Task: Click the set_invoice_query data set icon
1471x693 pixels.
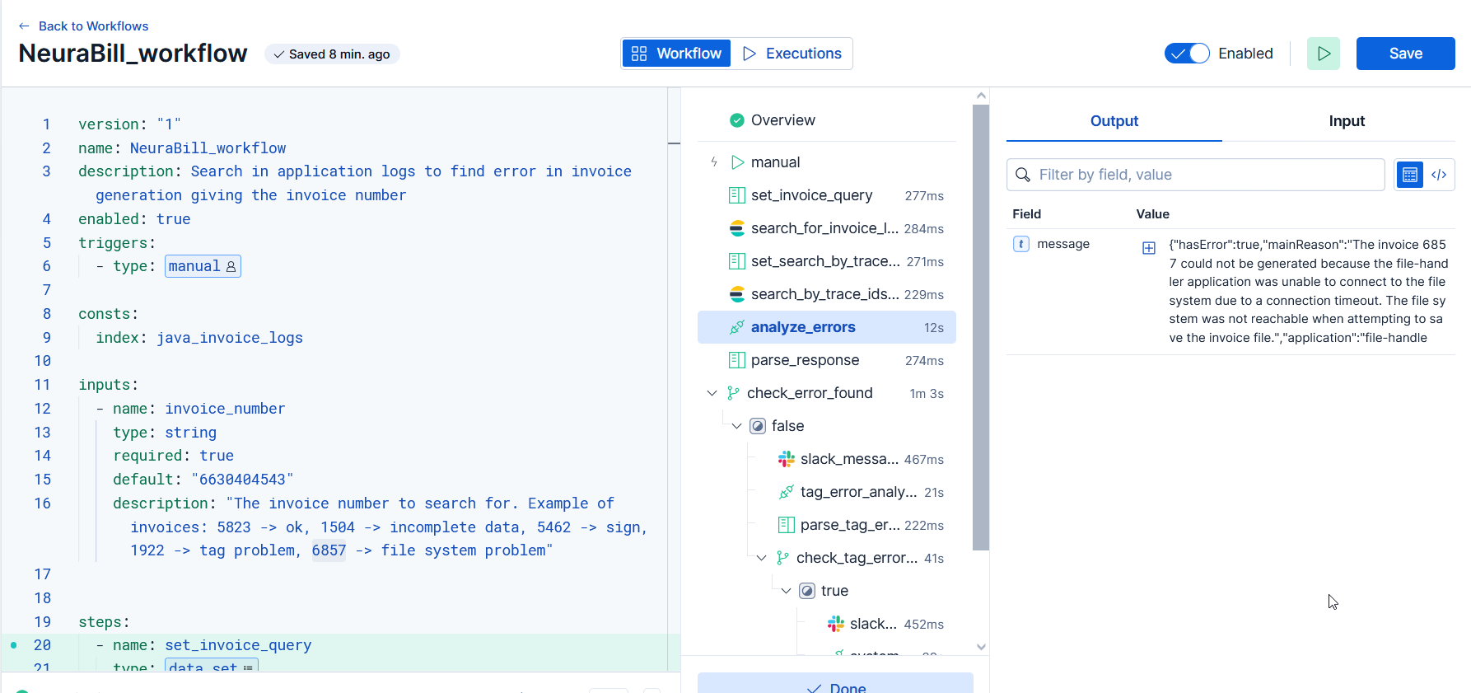Action: tap(737, 195)
